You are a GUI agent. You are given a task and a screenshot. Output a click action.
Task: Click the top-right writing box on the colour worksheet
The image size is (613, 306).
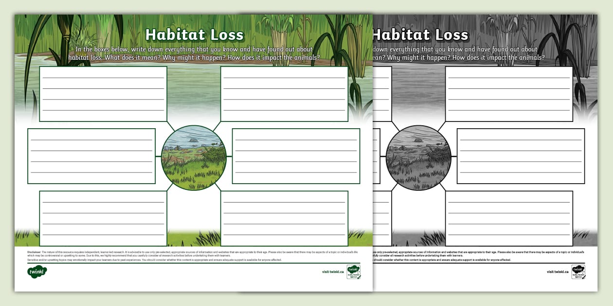tap(284, 94)
